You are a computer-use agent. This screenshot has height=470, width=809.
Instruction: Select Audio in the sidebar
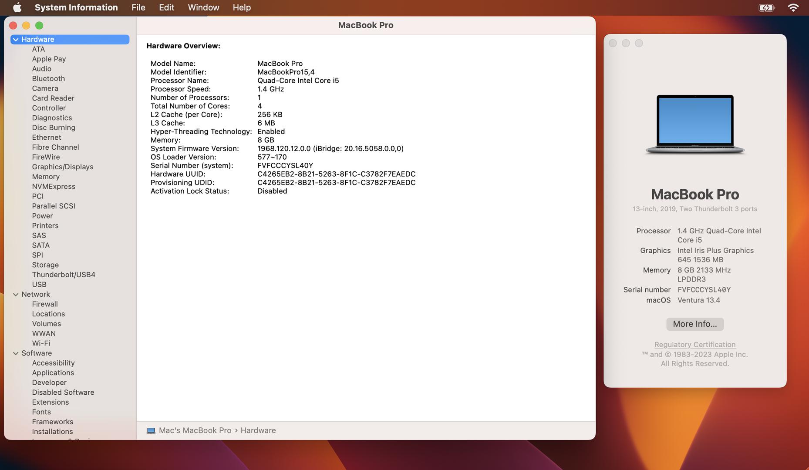pos(41,69)
